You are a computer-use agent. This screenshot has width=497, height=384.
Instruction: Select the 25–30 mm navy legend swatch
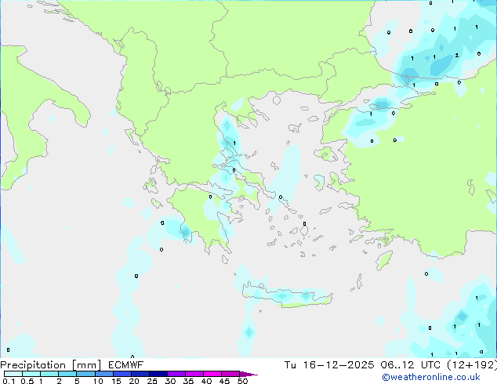(x=158, y=374)
